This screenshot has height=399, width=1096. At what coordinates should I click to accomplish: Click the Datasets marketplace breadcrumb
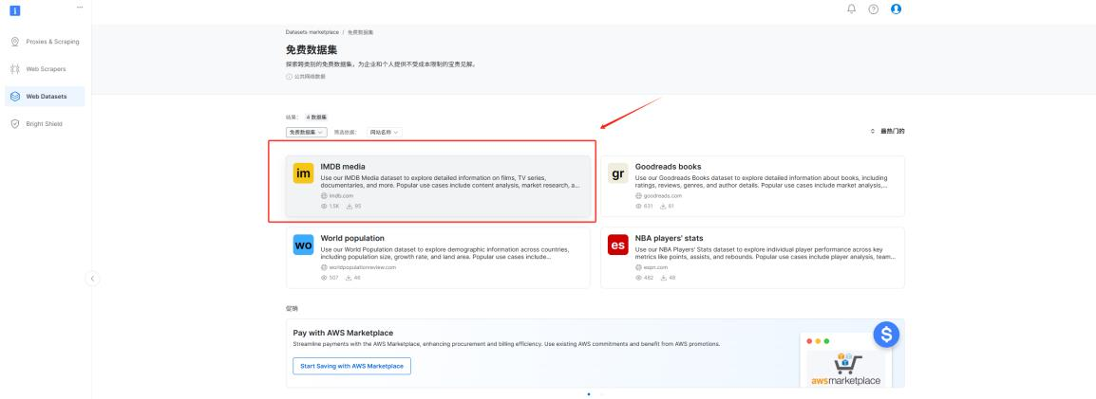(x=312, y=32)
